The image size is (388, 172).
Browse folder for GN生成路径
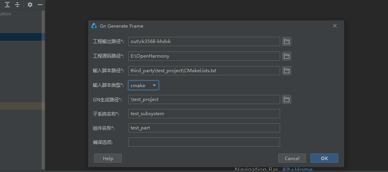pos(286,99)
